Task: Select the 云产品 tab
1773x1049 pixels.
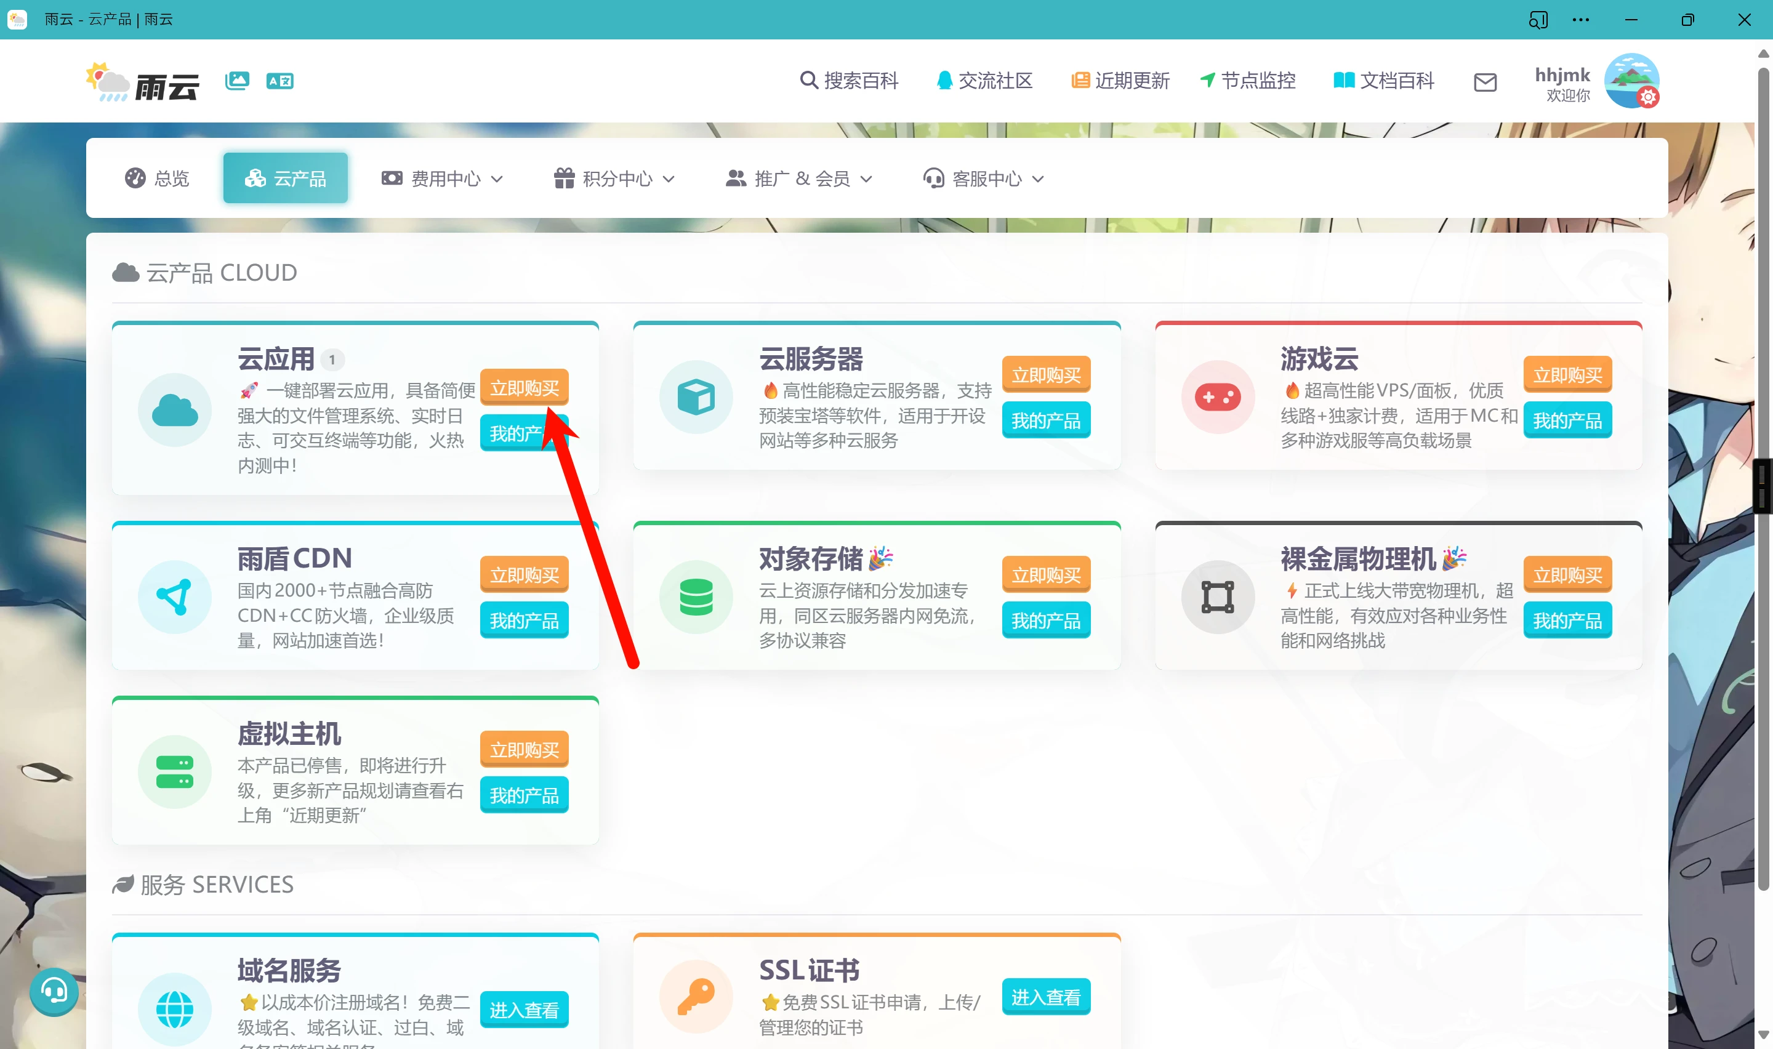Action: pos(286,179)
